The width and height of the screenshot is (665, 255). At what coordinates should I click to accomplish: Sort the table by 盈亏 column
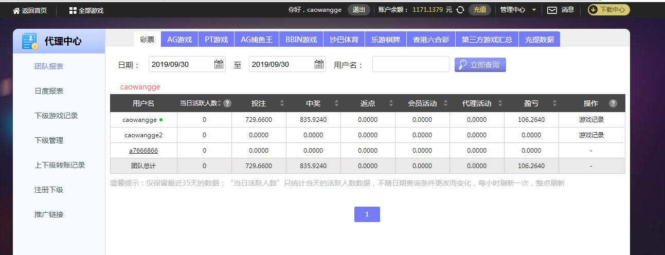554,103
